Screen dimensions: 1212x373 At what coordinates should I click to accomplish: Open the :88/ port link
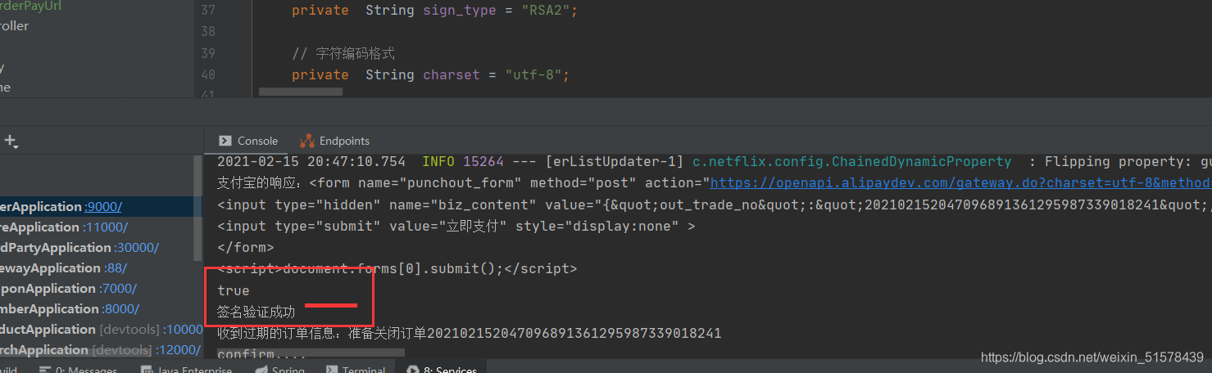coord(116,268)
